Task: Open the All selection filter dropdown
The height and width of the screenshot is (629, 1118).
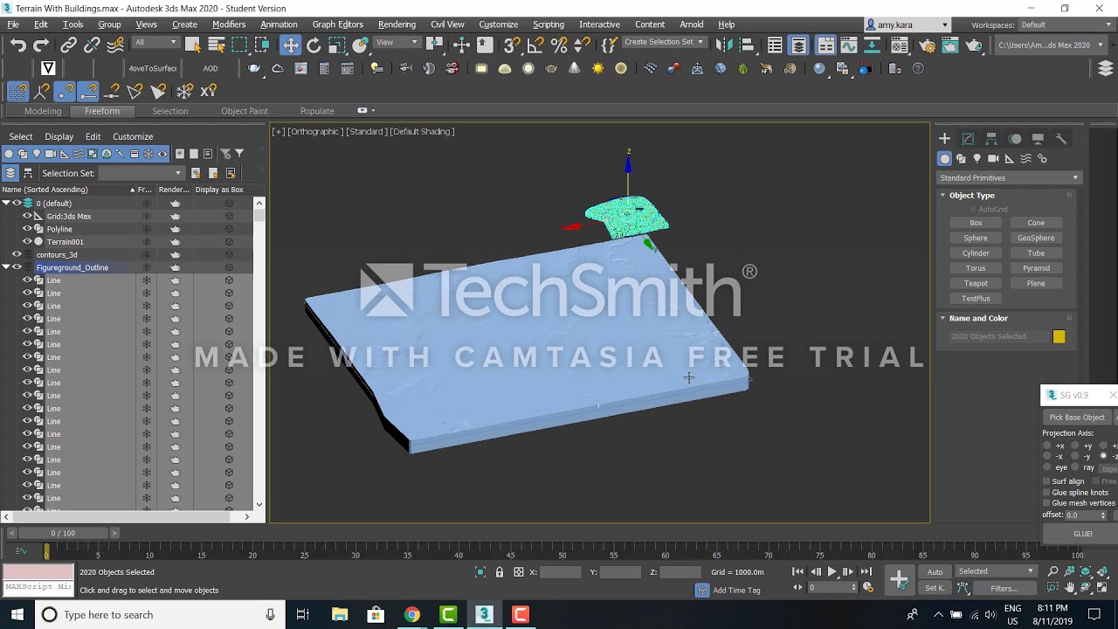Action: (155, 43)
